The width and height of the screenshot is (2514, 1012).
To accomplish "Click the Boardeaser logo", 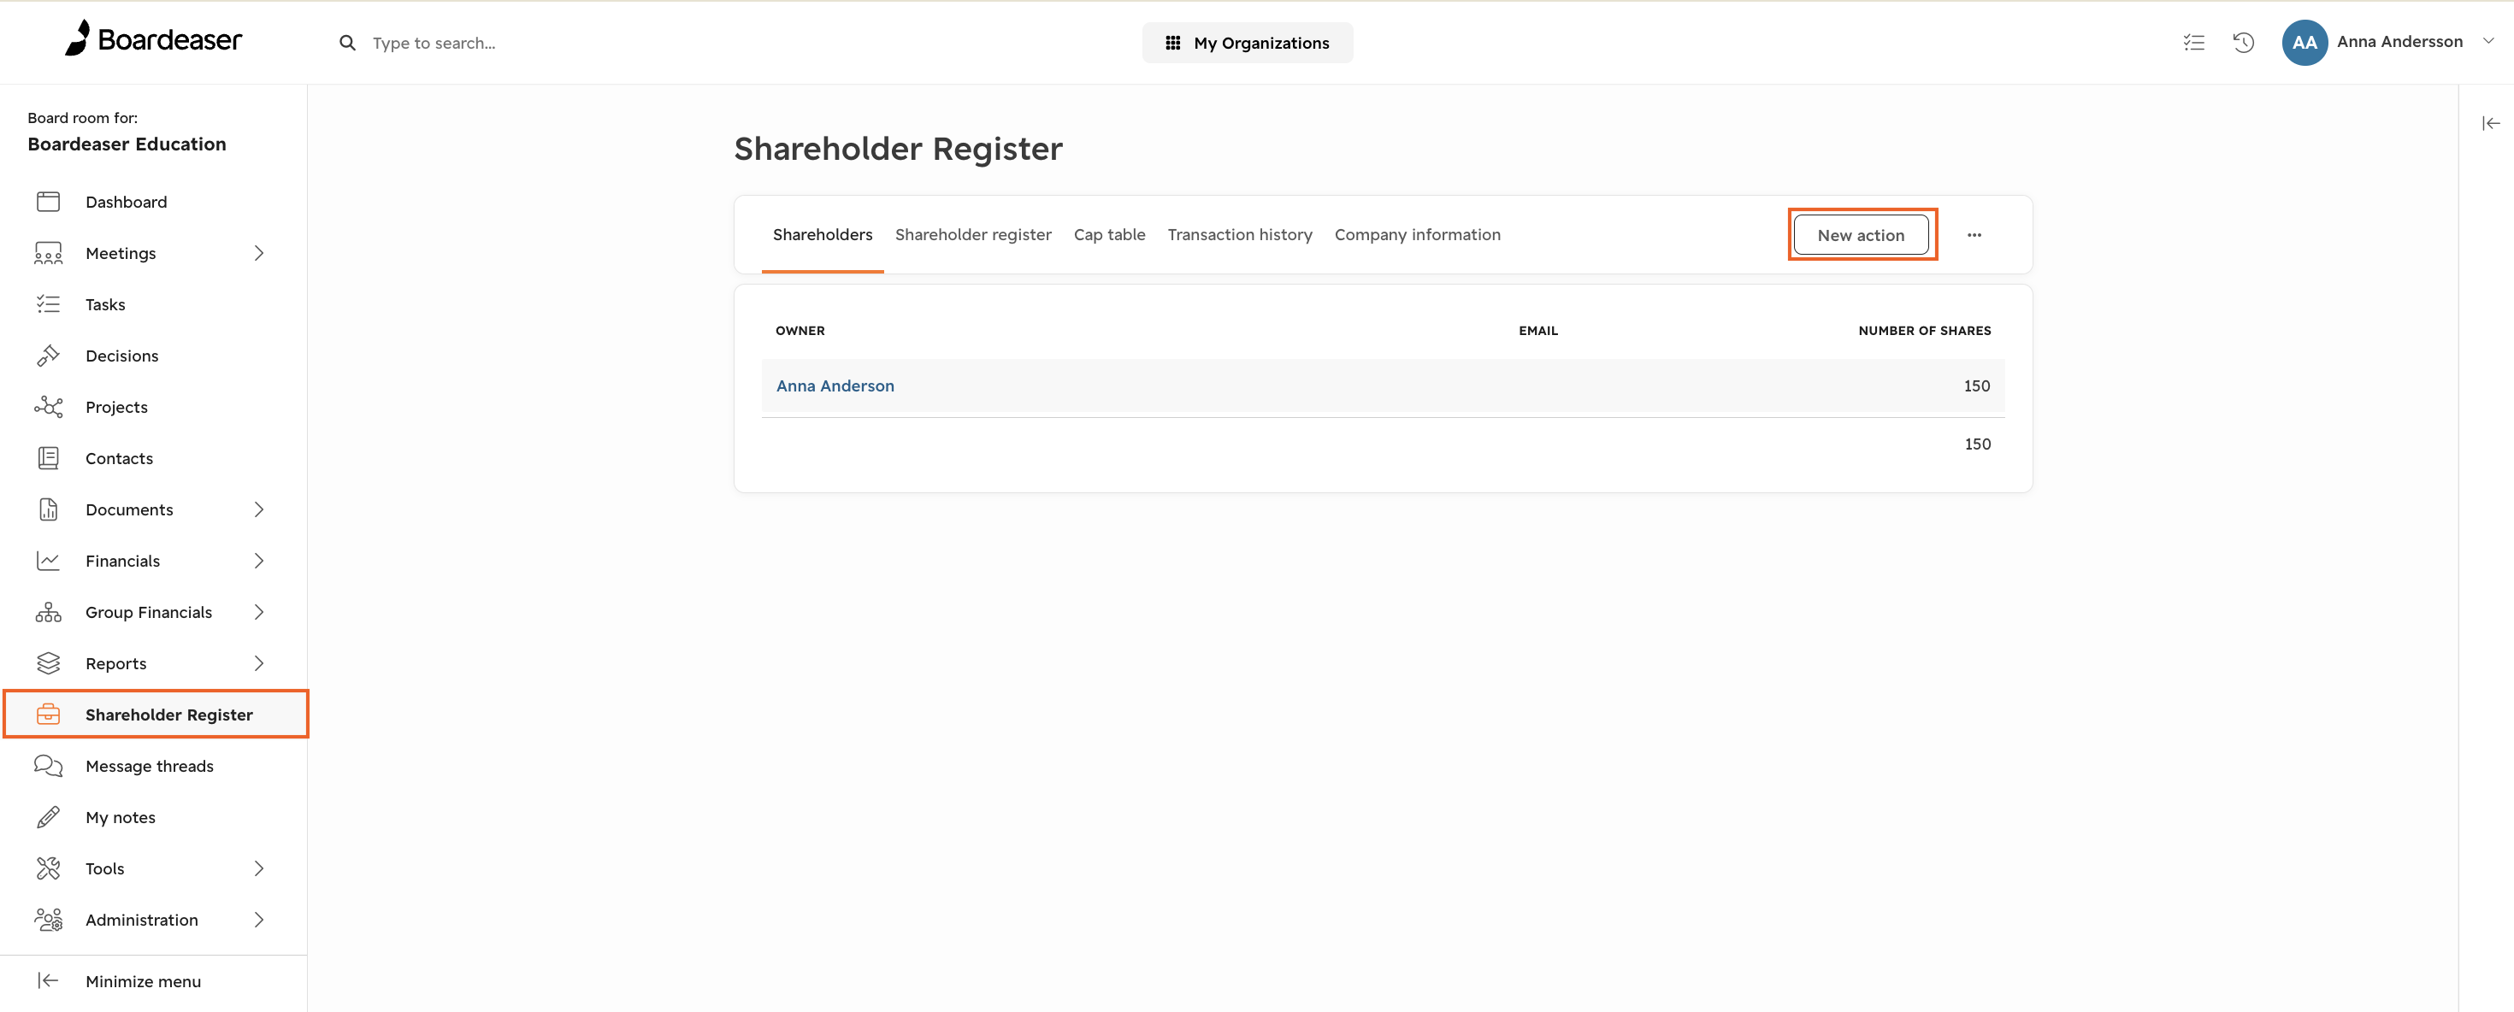I will click(x=152, y=39).
